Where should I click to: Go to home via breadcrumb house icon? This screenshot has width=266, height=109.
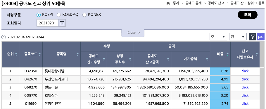pos(168,3)
